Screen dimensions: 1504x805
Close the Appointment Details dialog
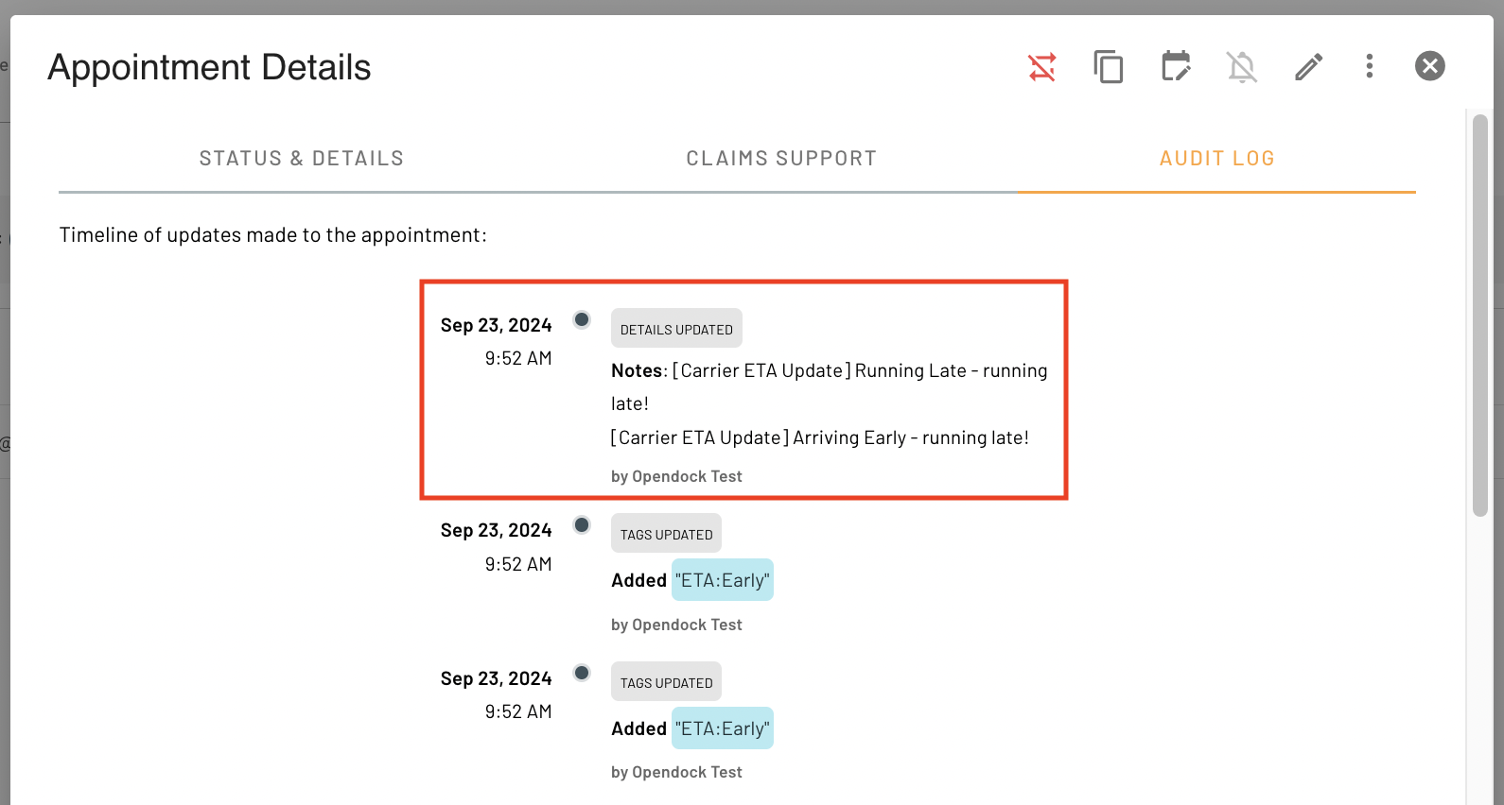click(x=1430, y=66)
